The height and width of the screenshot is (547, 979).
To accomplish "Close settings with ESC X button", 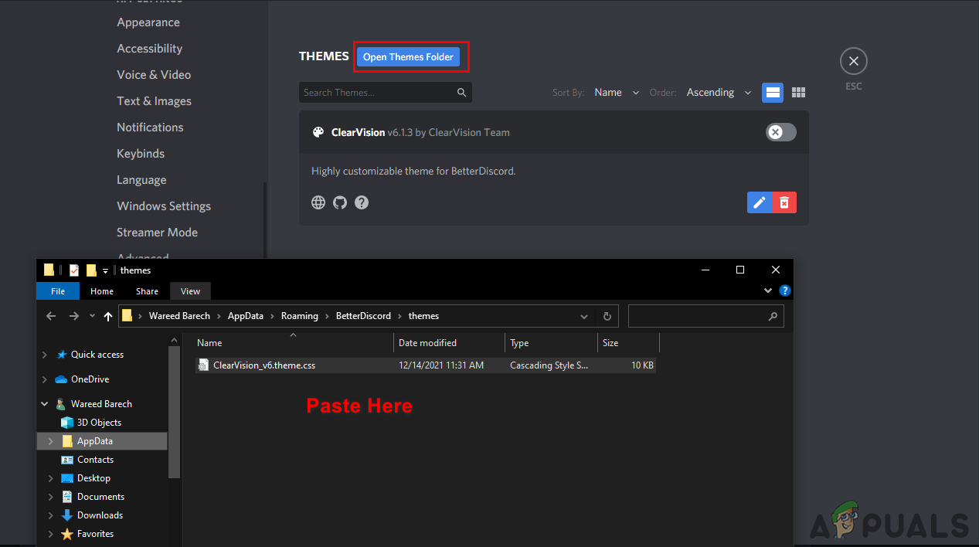I will click(x=854, y=61).
